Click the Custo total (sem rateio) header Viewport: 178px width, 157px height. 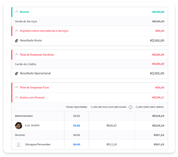click(x=150, y=107)
